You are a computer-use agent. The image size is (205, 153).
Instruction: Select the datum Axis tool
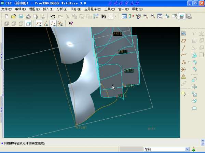(x=183, y=48)
